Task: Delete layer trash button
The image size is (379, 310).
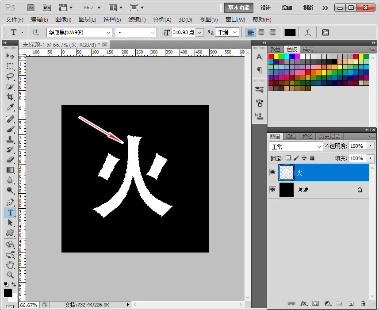Action: (x=363, y=303)
